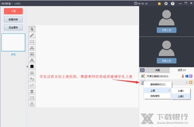The height and width of the screenshot is (127, 194).
Task: Expand the 上麦 submenu entry
Action: (x=157, y=91)
